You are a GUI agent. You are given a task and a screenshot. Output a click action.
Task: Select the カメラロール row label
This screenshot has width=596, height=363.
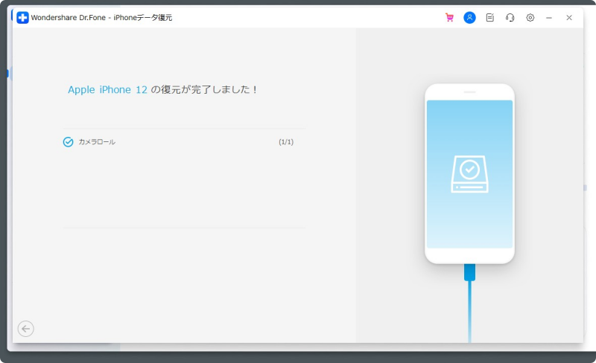click(x=97, y=142)
